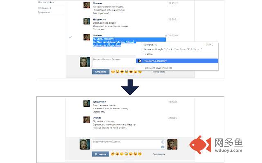The width and height of the screenshot is (262, 163).
Task: Open sender name 'Отелло' above 'Эй, милая, страшись'
Action: 97,118
